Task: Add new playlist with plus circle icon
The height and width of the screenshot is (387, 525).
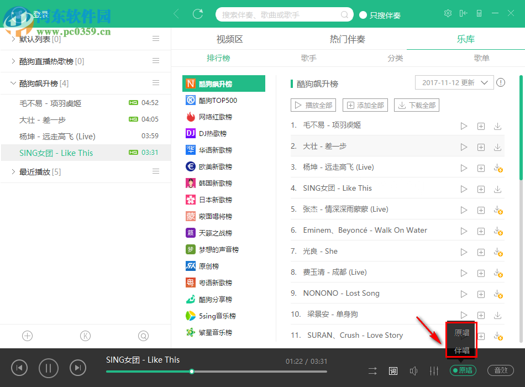Action: tap(27, 336)
